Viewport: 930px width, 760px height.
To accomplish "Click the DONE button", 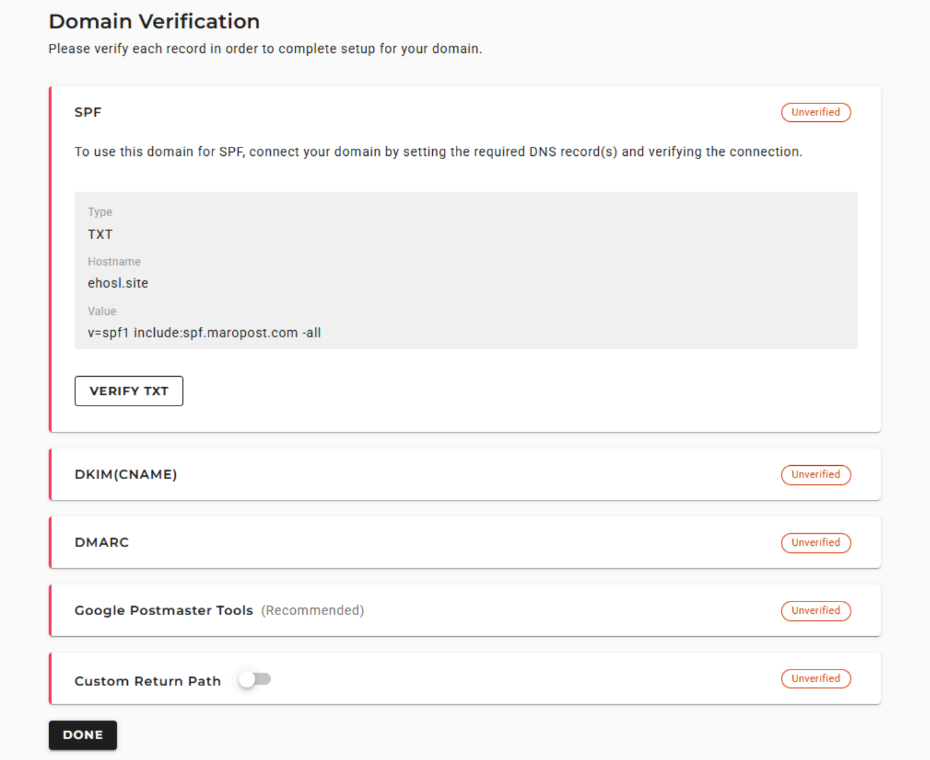I will 82,735.
